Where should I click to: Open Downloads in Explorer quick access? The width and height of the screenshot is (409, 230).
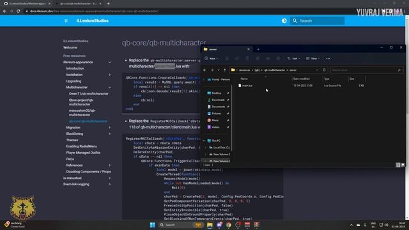[x=217, y=100]
